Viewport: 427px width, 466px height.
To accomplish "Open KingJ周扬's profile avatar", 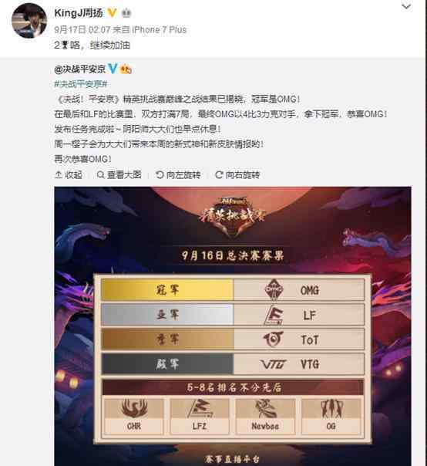I will (x=29, y=21).
